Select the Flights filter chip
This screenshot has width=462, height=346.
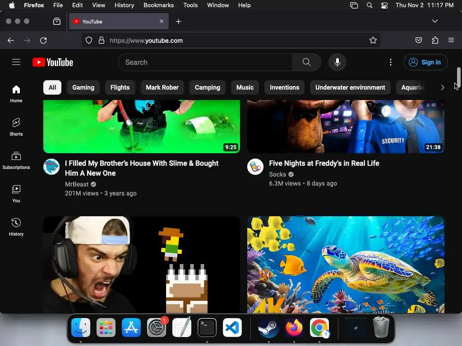pyautogui.click(x=120, y=87)
